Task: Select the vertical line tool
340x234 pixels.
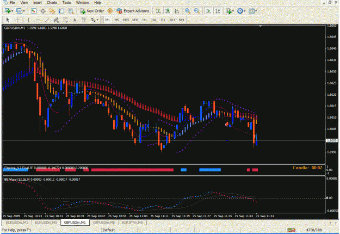Action: coord(28,20)
